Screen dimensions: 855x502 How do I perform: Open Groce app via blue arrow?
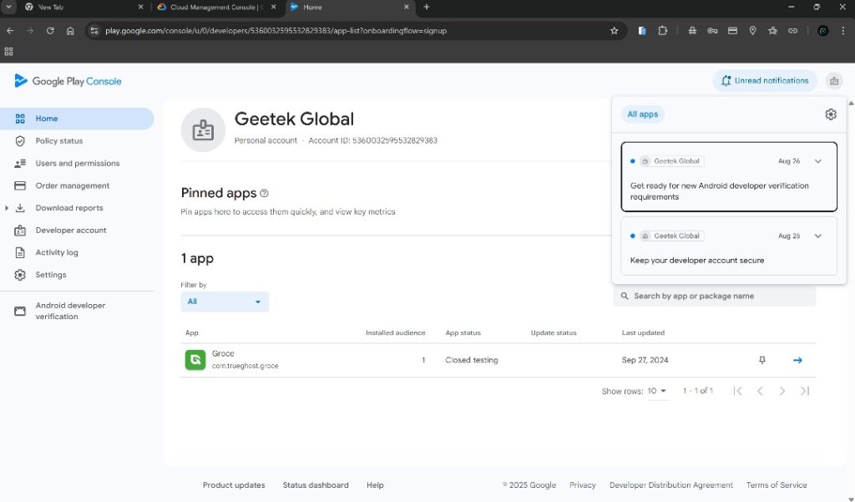point(797,360)
